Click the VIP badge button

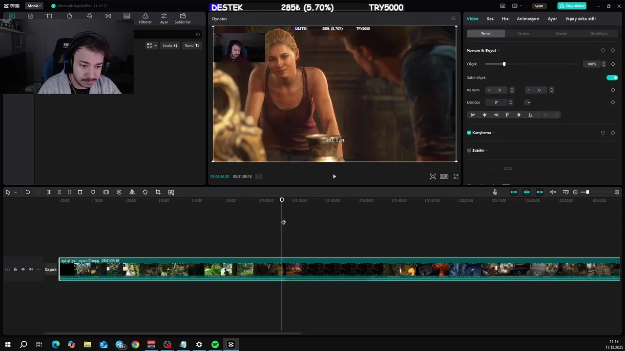coord(539,6)
